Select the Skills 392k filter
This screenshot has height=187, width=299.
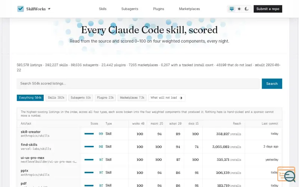56,98
